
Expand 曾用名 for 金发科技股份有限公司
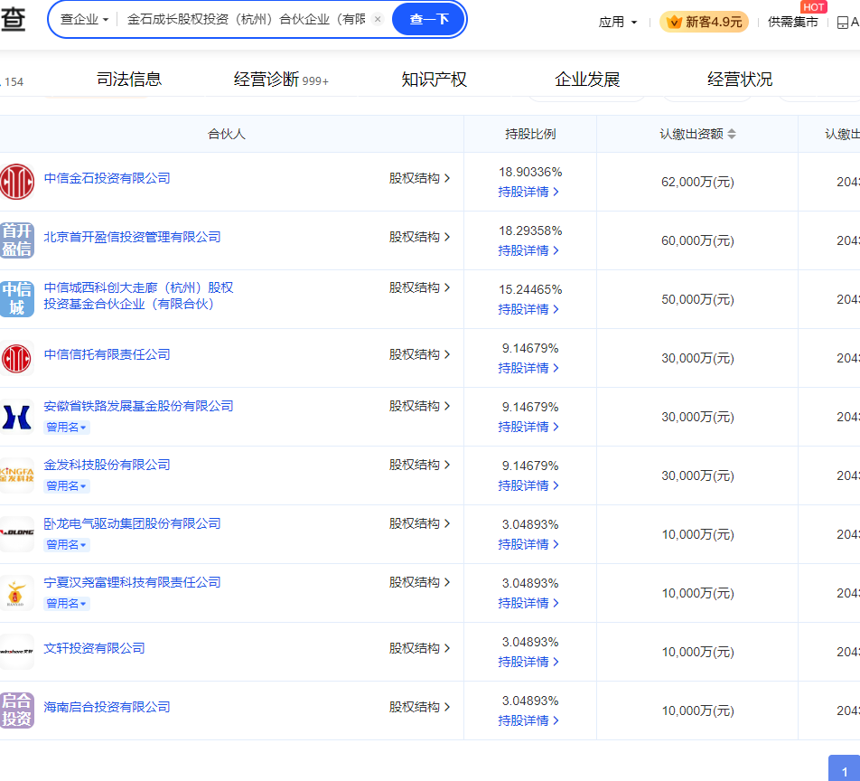[x=66, y=485]
